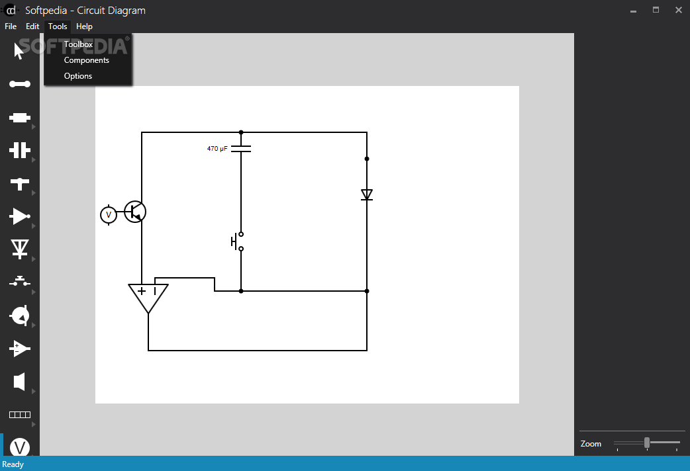The height and width of the screenshot is (471, 690).
Task: Select the diode on the right wire
Action: (x=367, y=195)
